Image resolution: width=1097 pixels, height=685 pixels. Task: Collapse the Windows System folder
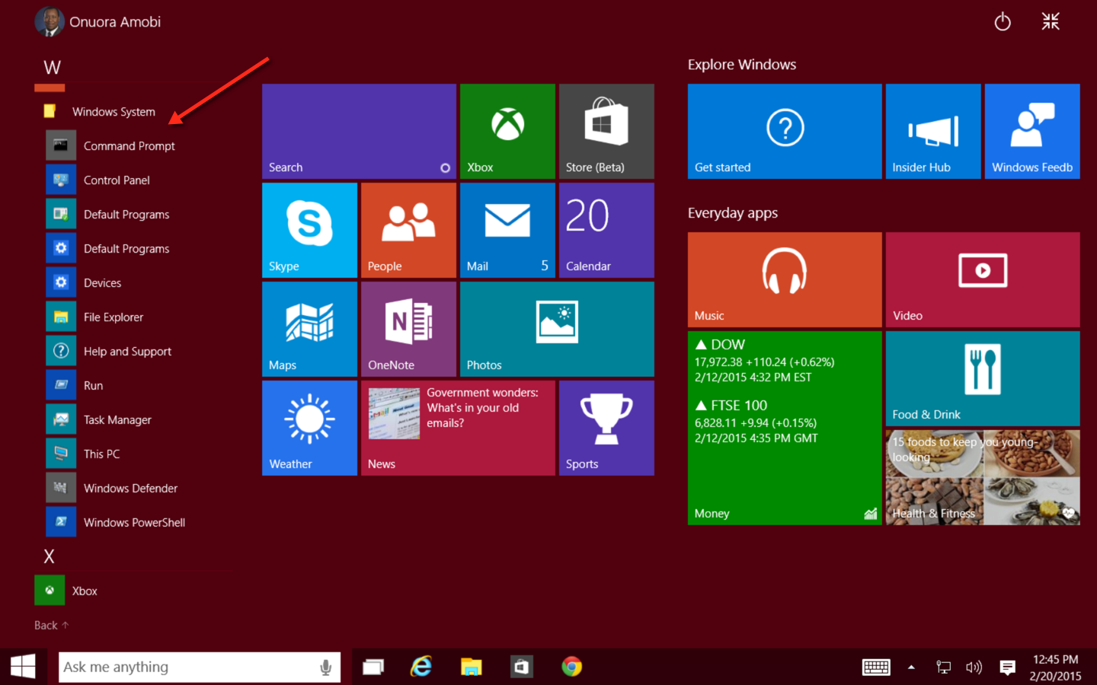(113, 112)
